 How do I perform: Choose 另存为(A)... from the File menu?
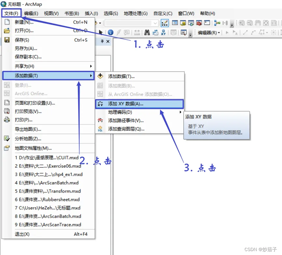tap(48, 49)
